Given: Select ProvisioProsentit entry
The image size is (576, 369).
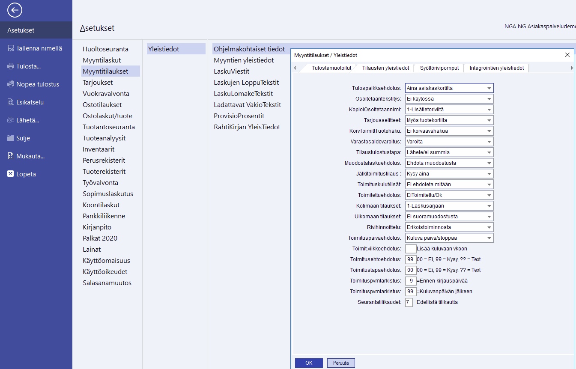Looking at the screenshot, I should pos(239,116).
